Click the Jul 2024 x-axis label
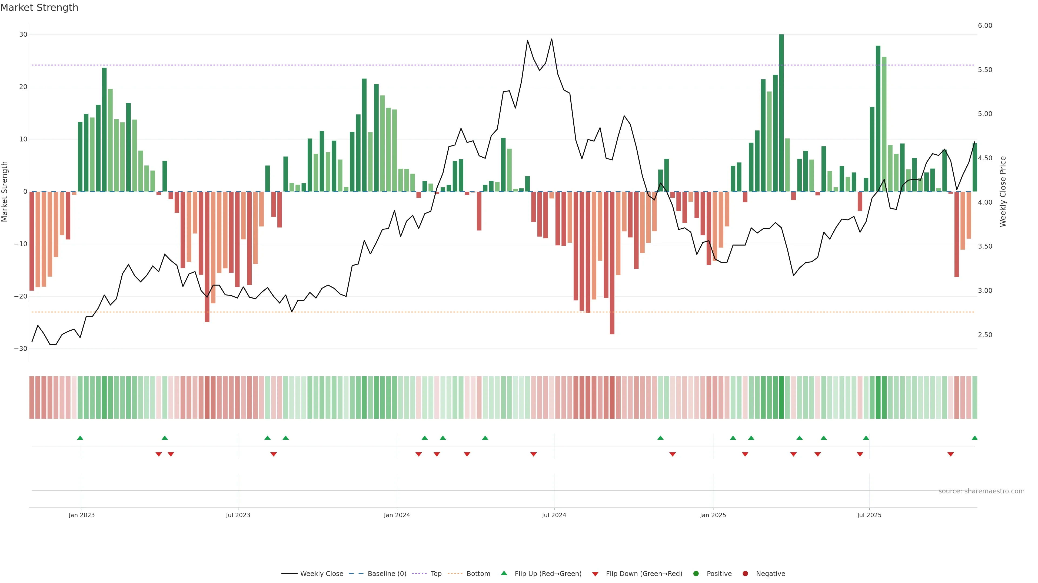Viewport: 1038px width, 583px height. point(554,515)
